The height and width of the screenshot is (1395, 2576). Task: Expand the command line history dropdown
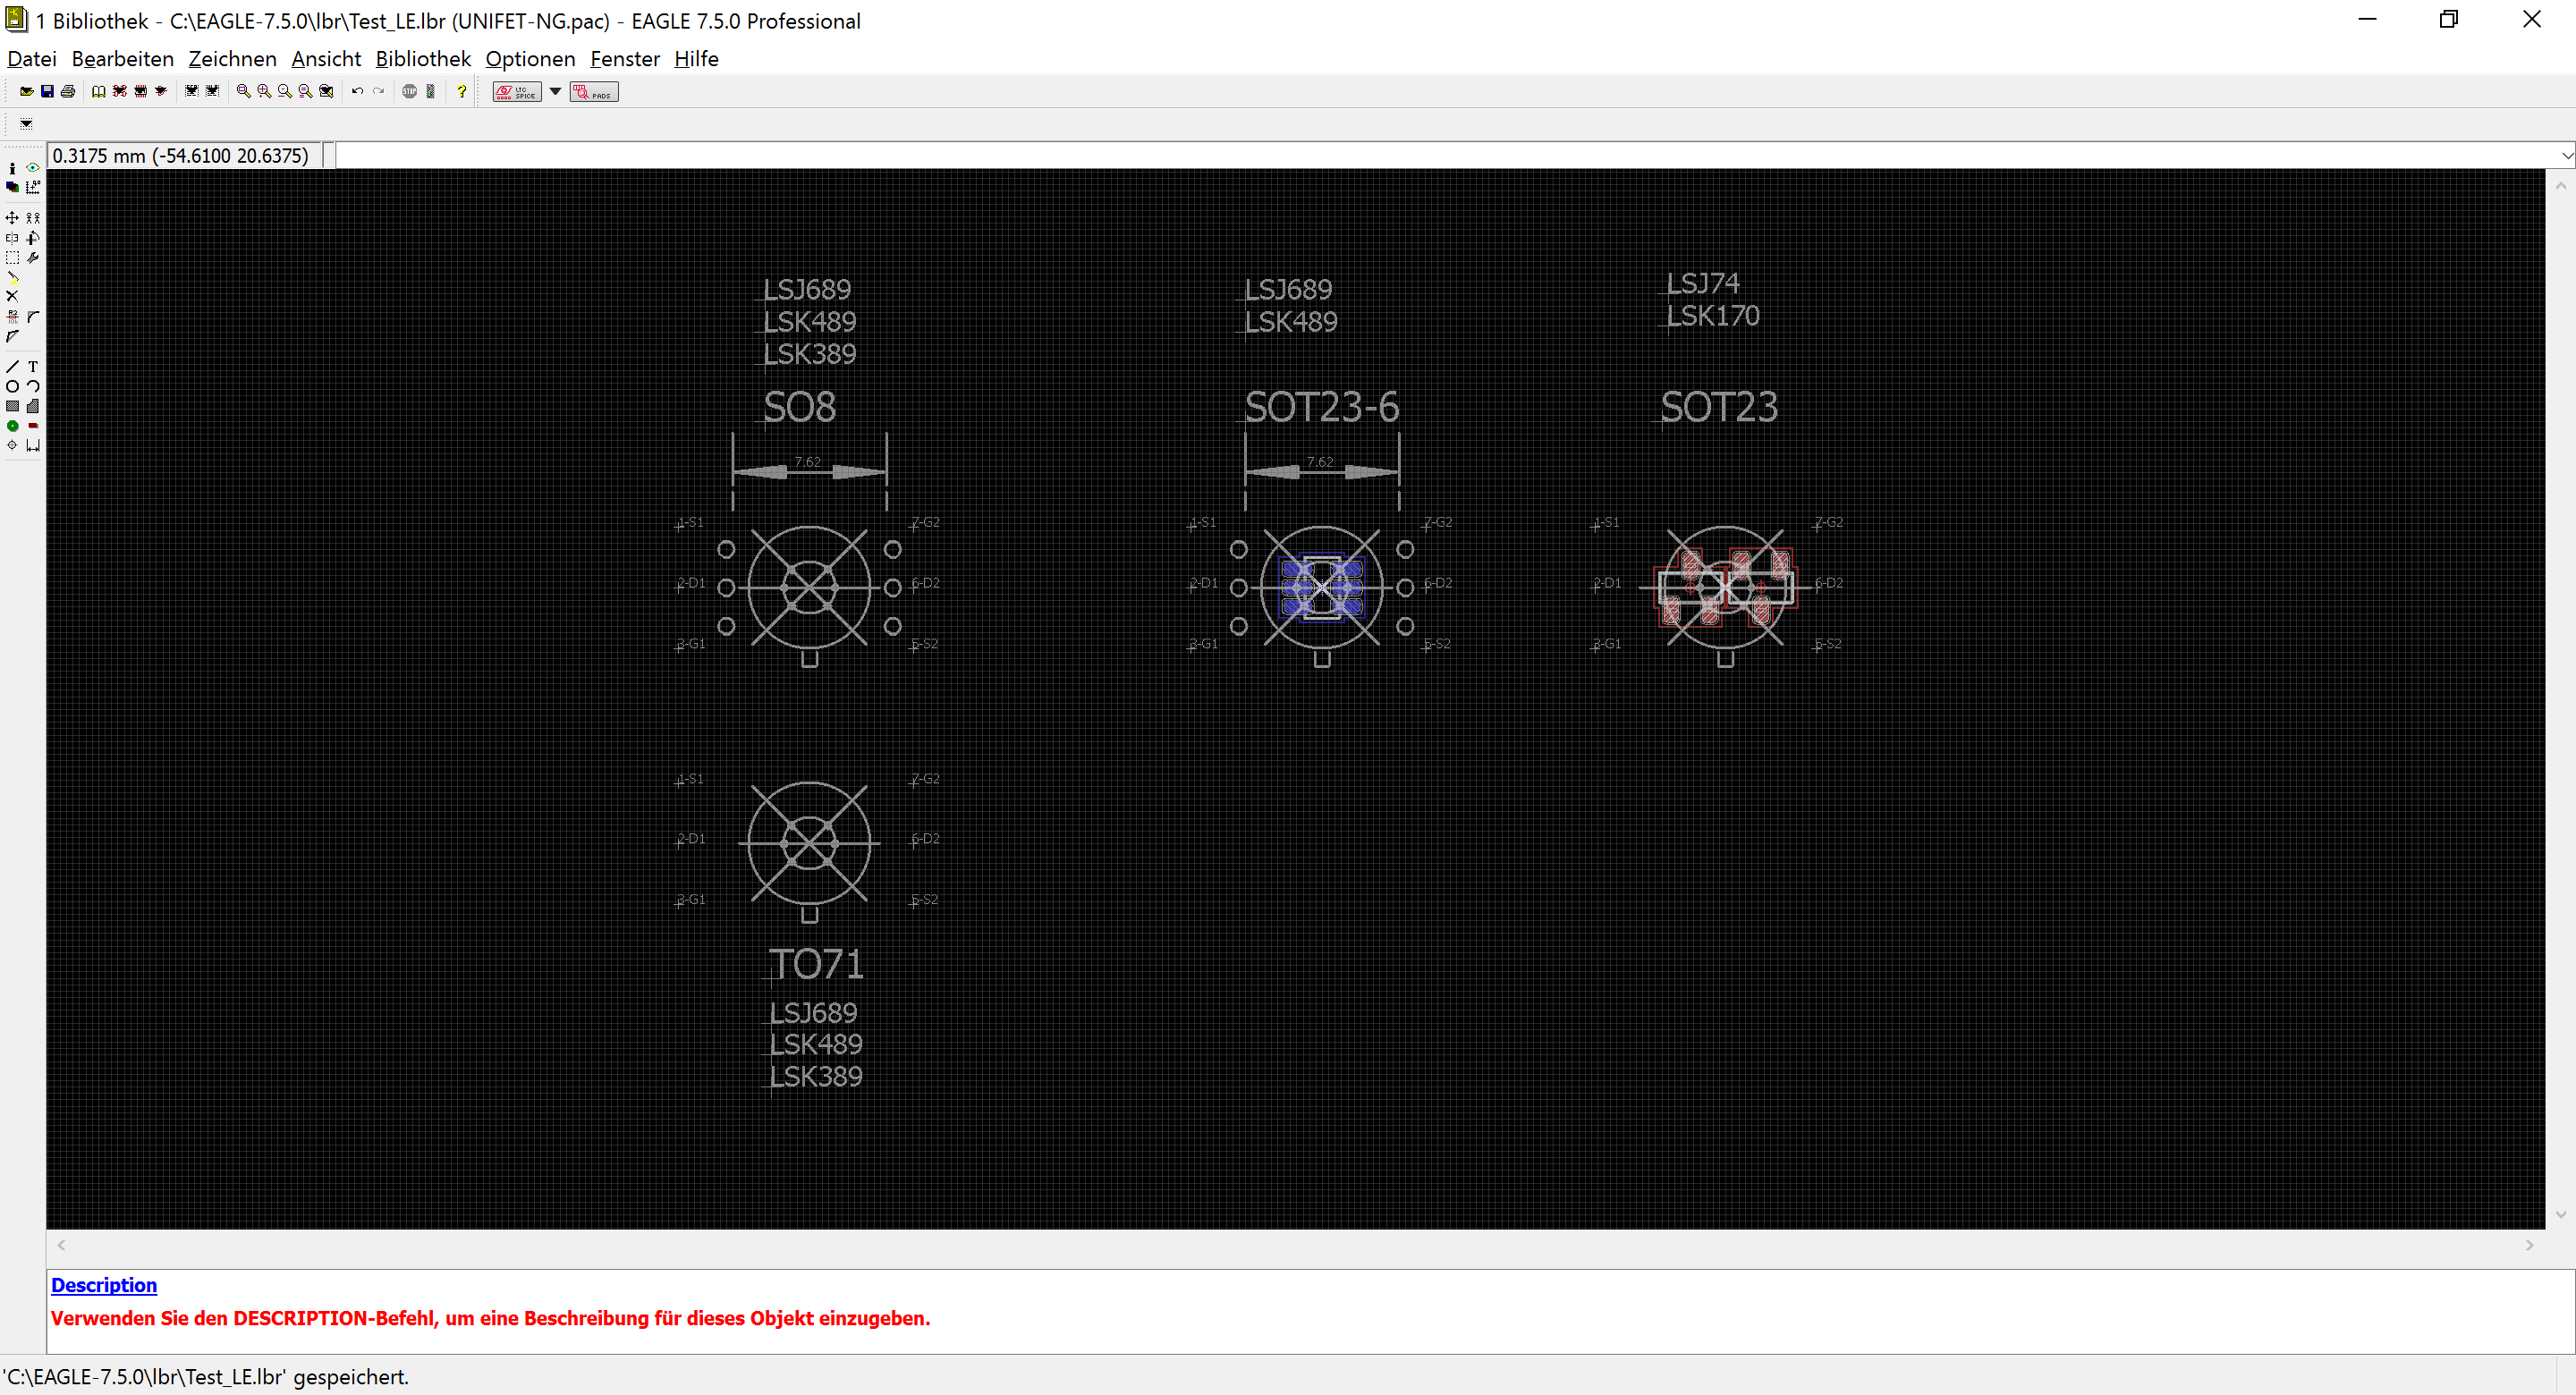[2567, 156]
